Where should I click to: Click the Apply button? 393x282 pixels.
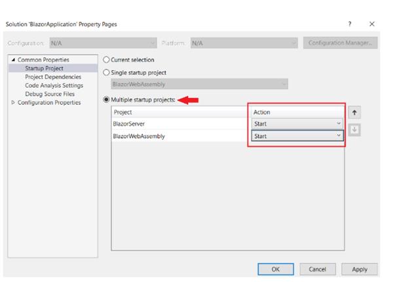360,269
